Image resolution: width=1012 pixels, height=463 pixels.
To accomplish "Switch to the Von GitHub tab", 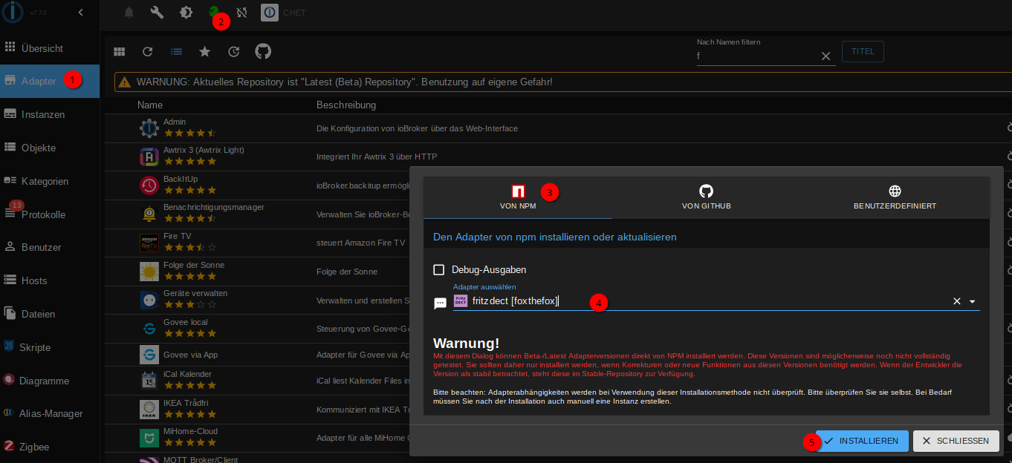I will point(706,197).
